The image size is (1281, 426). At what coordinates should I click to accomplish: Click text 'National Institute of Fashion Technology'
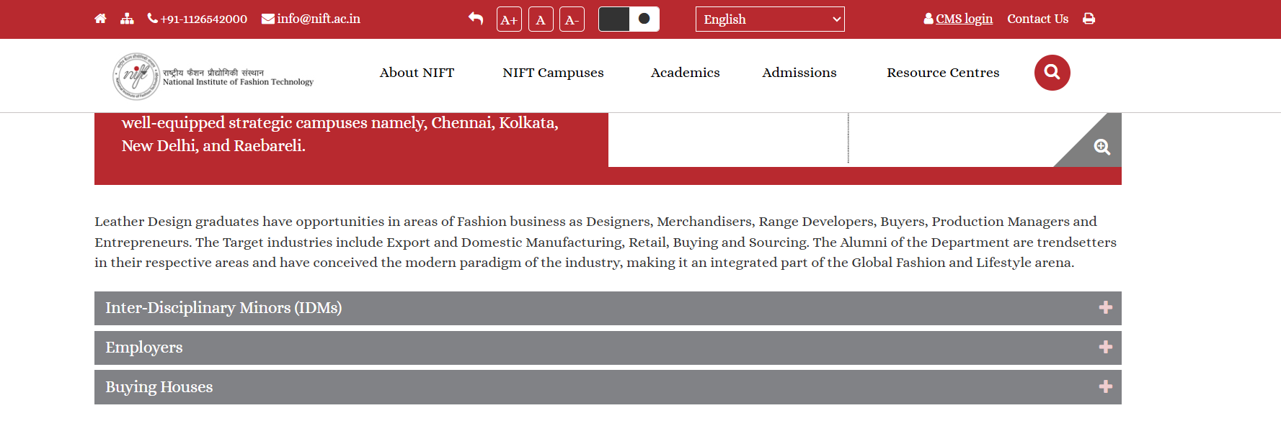click(238, 82)
